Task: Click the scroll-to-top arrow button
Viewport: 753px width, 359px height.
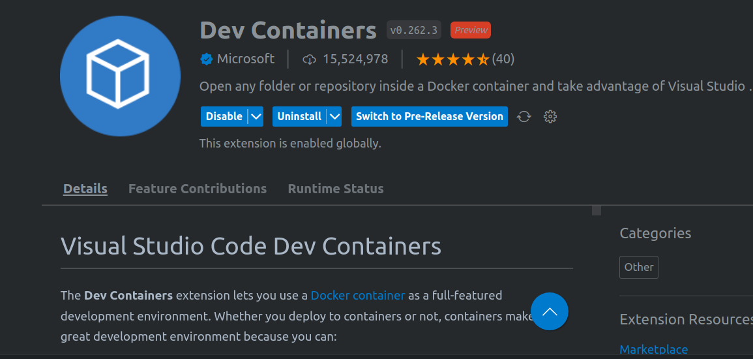Action: pyautogui.click(x=550, y=311)
